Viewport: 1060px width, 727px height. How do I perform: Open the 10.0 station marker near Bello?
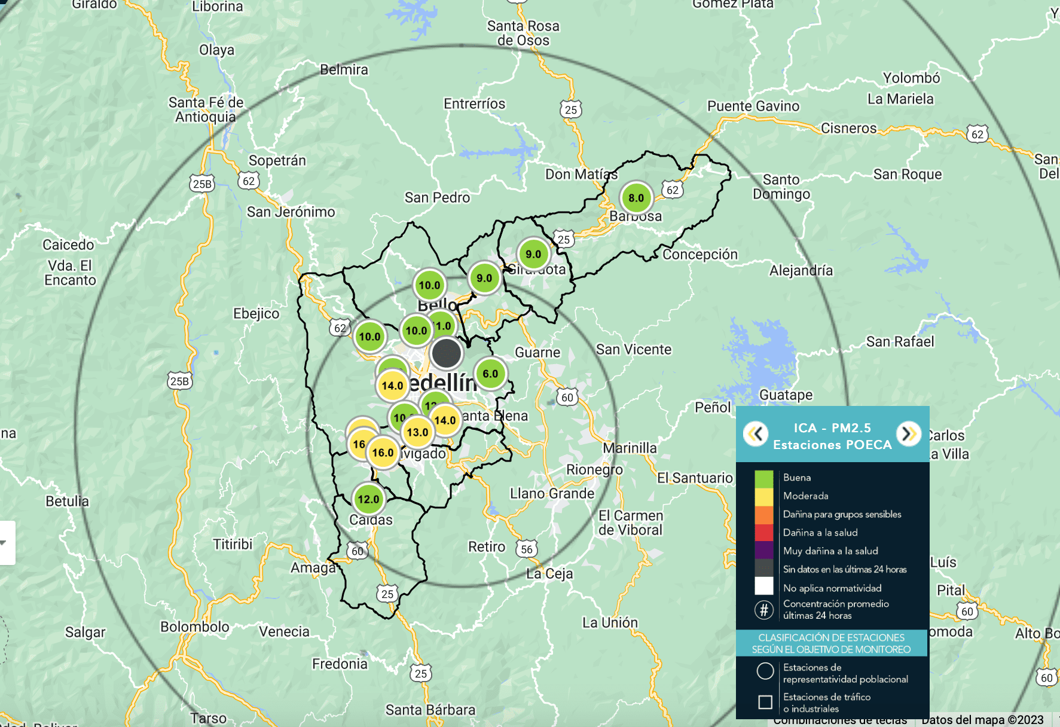click(x=430, y=285)
